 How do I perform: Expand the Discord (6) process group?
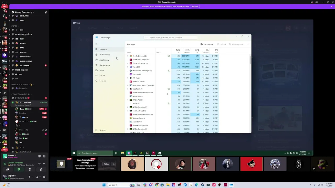point(128,67)
